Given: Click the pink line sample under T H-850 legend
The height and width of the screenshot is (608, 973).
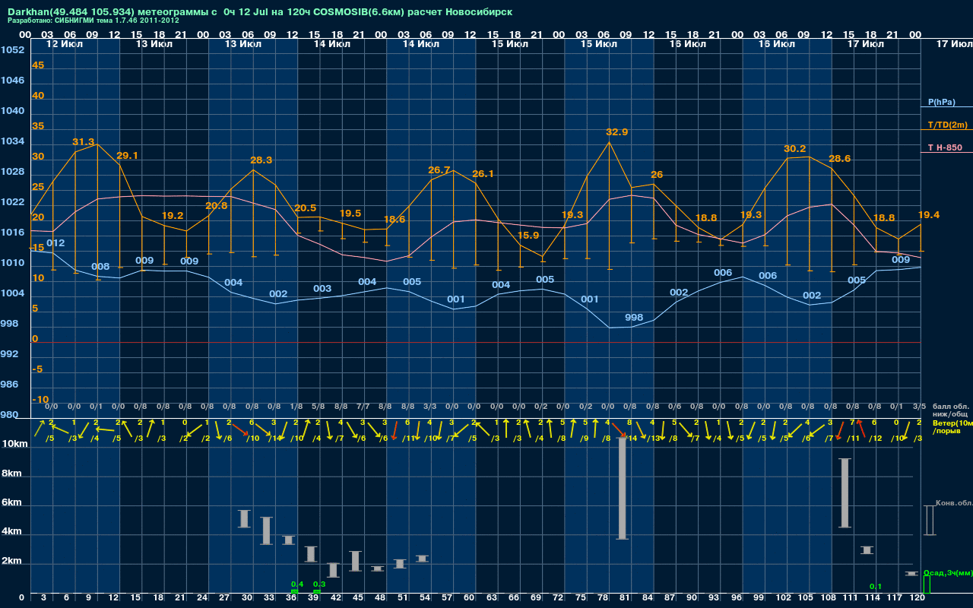Looking at the screenshot, I should click(946, 153).
